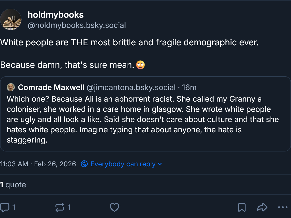Click the holdmybooks book avatar
Viewport: 291px width, 218px height.
tap(11, 20)
